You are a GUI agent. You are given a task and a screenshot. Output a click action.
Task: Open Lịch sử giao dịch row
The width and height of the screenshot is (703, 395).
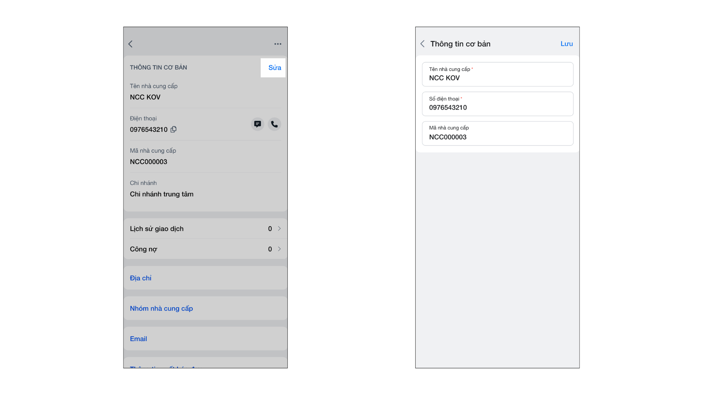[x=157, y=229]
